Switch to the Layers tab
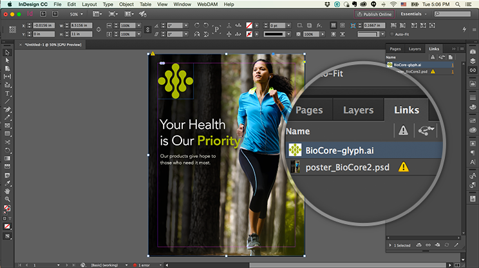 (x=415, y=49)
